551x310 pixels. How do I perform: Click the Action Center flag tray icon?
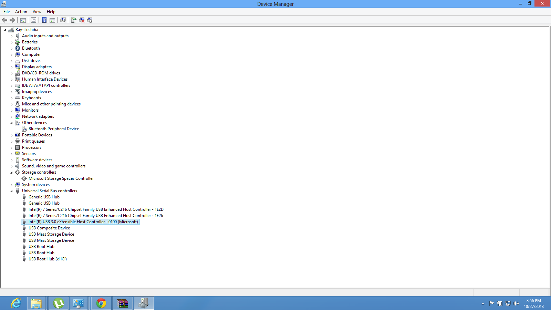(x=491, y=303)
